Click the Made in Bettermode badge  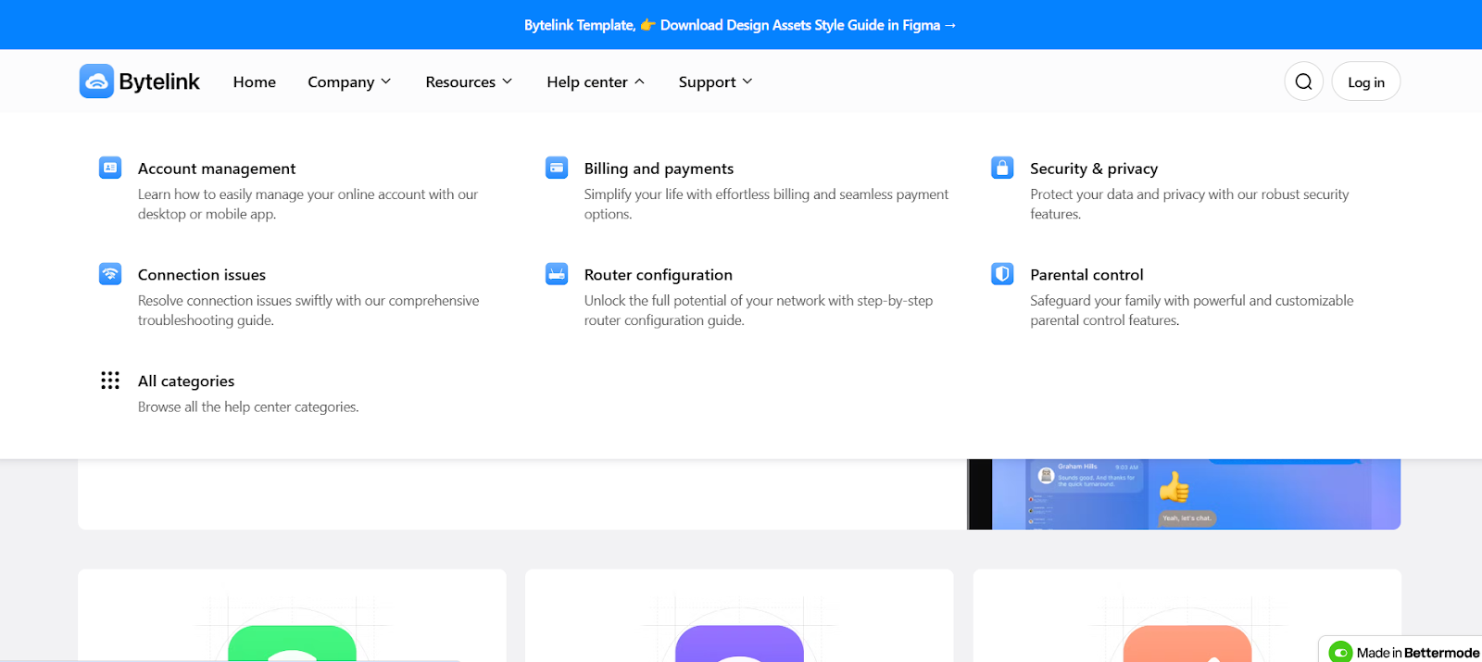click(x=1401, y=651)
